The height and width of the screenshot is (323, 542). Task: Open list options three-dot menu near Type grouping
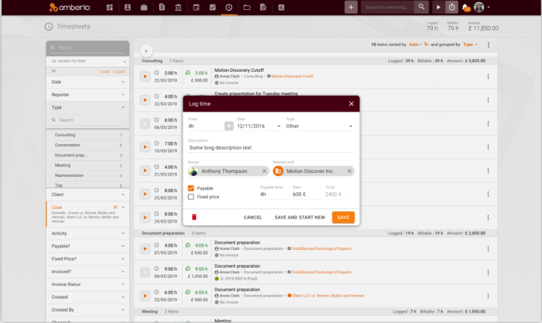pyautogui.click(x=489, y=45)
